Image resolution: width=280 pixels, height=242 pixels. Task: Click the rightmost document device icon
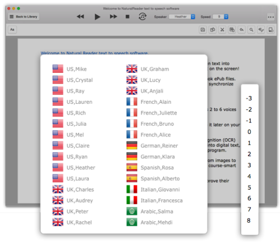coord(271,30)
